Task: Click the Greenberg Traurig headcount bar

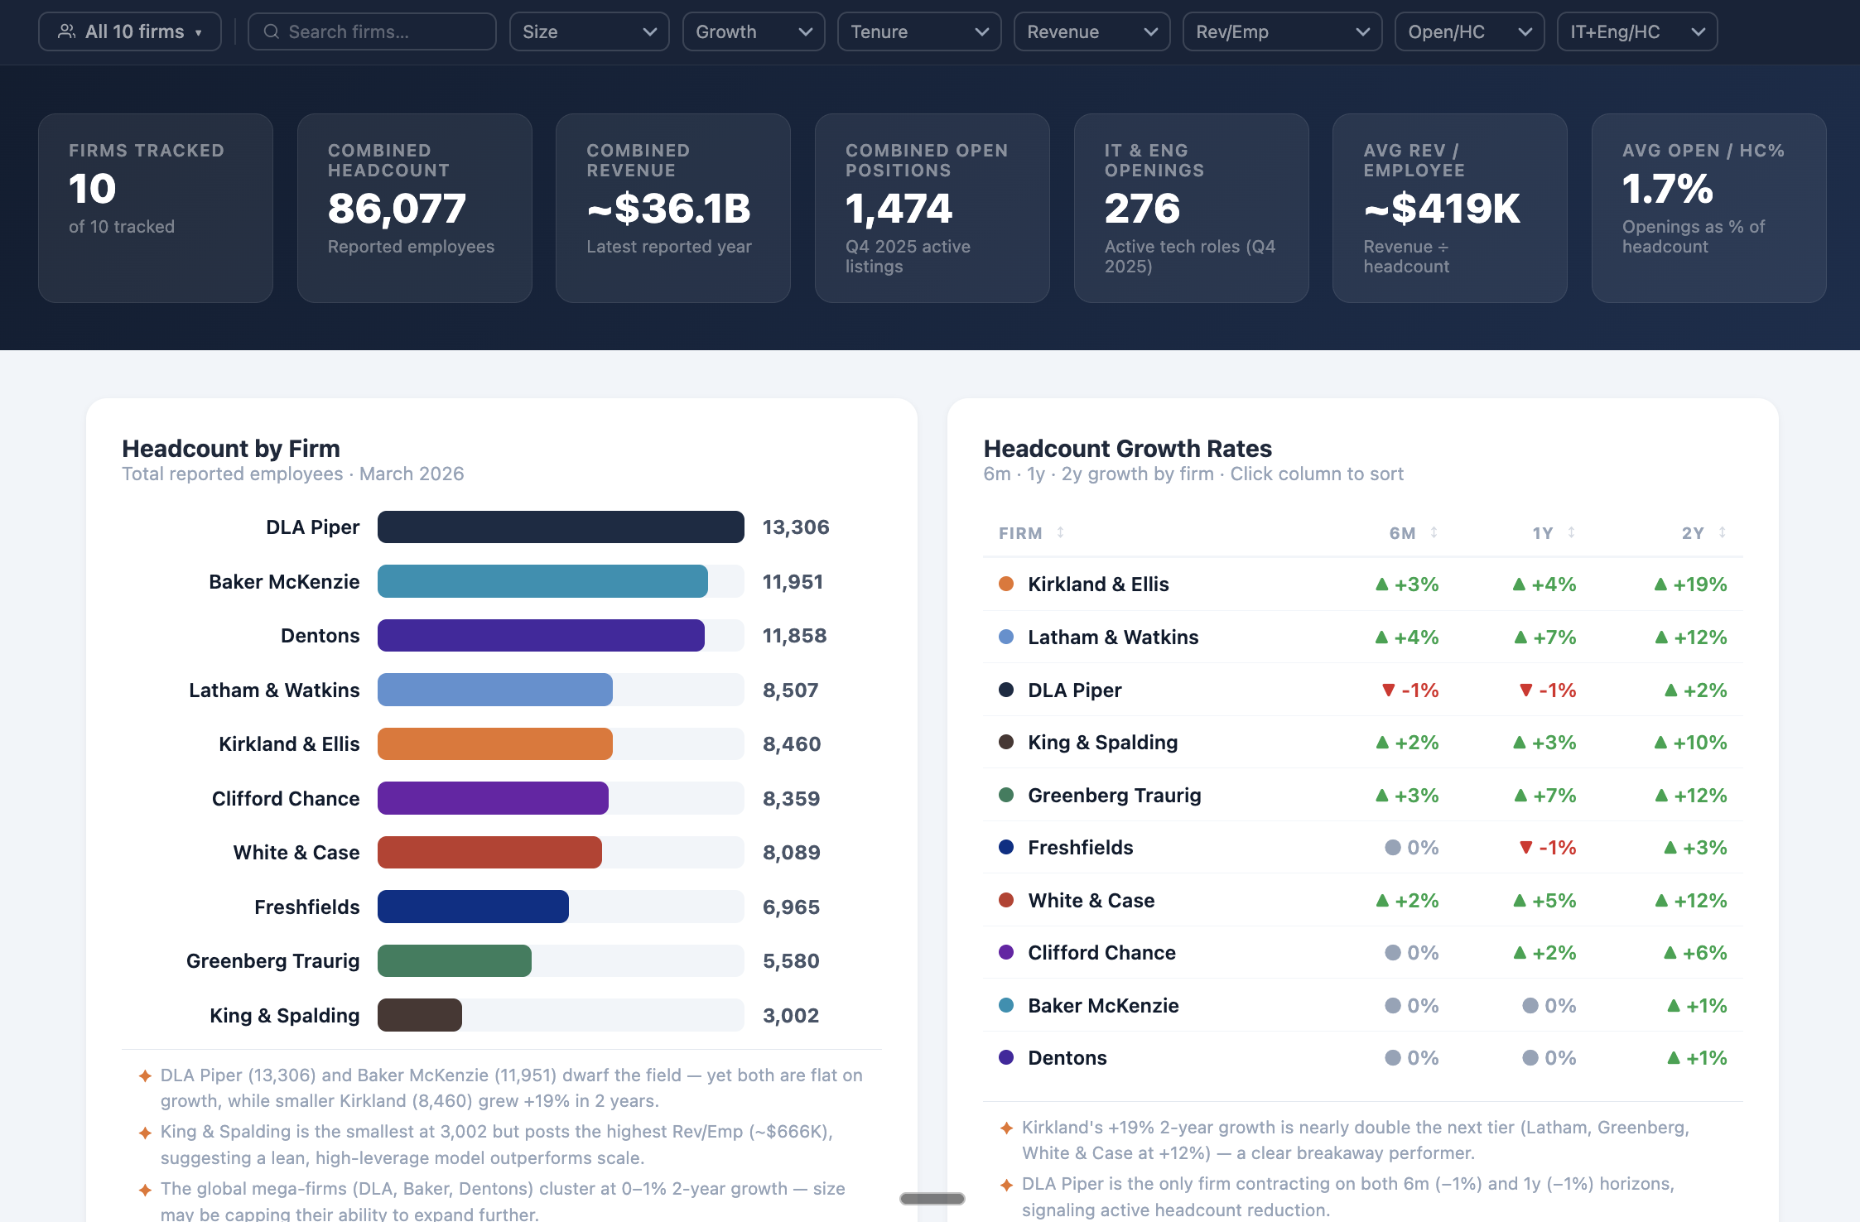Action: coord(455,961)
